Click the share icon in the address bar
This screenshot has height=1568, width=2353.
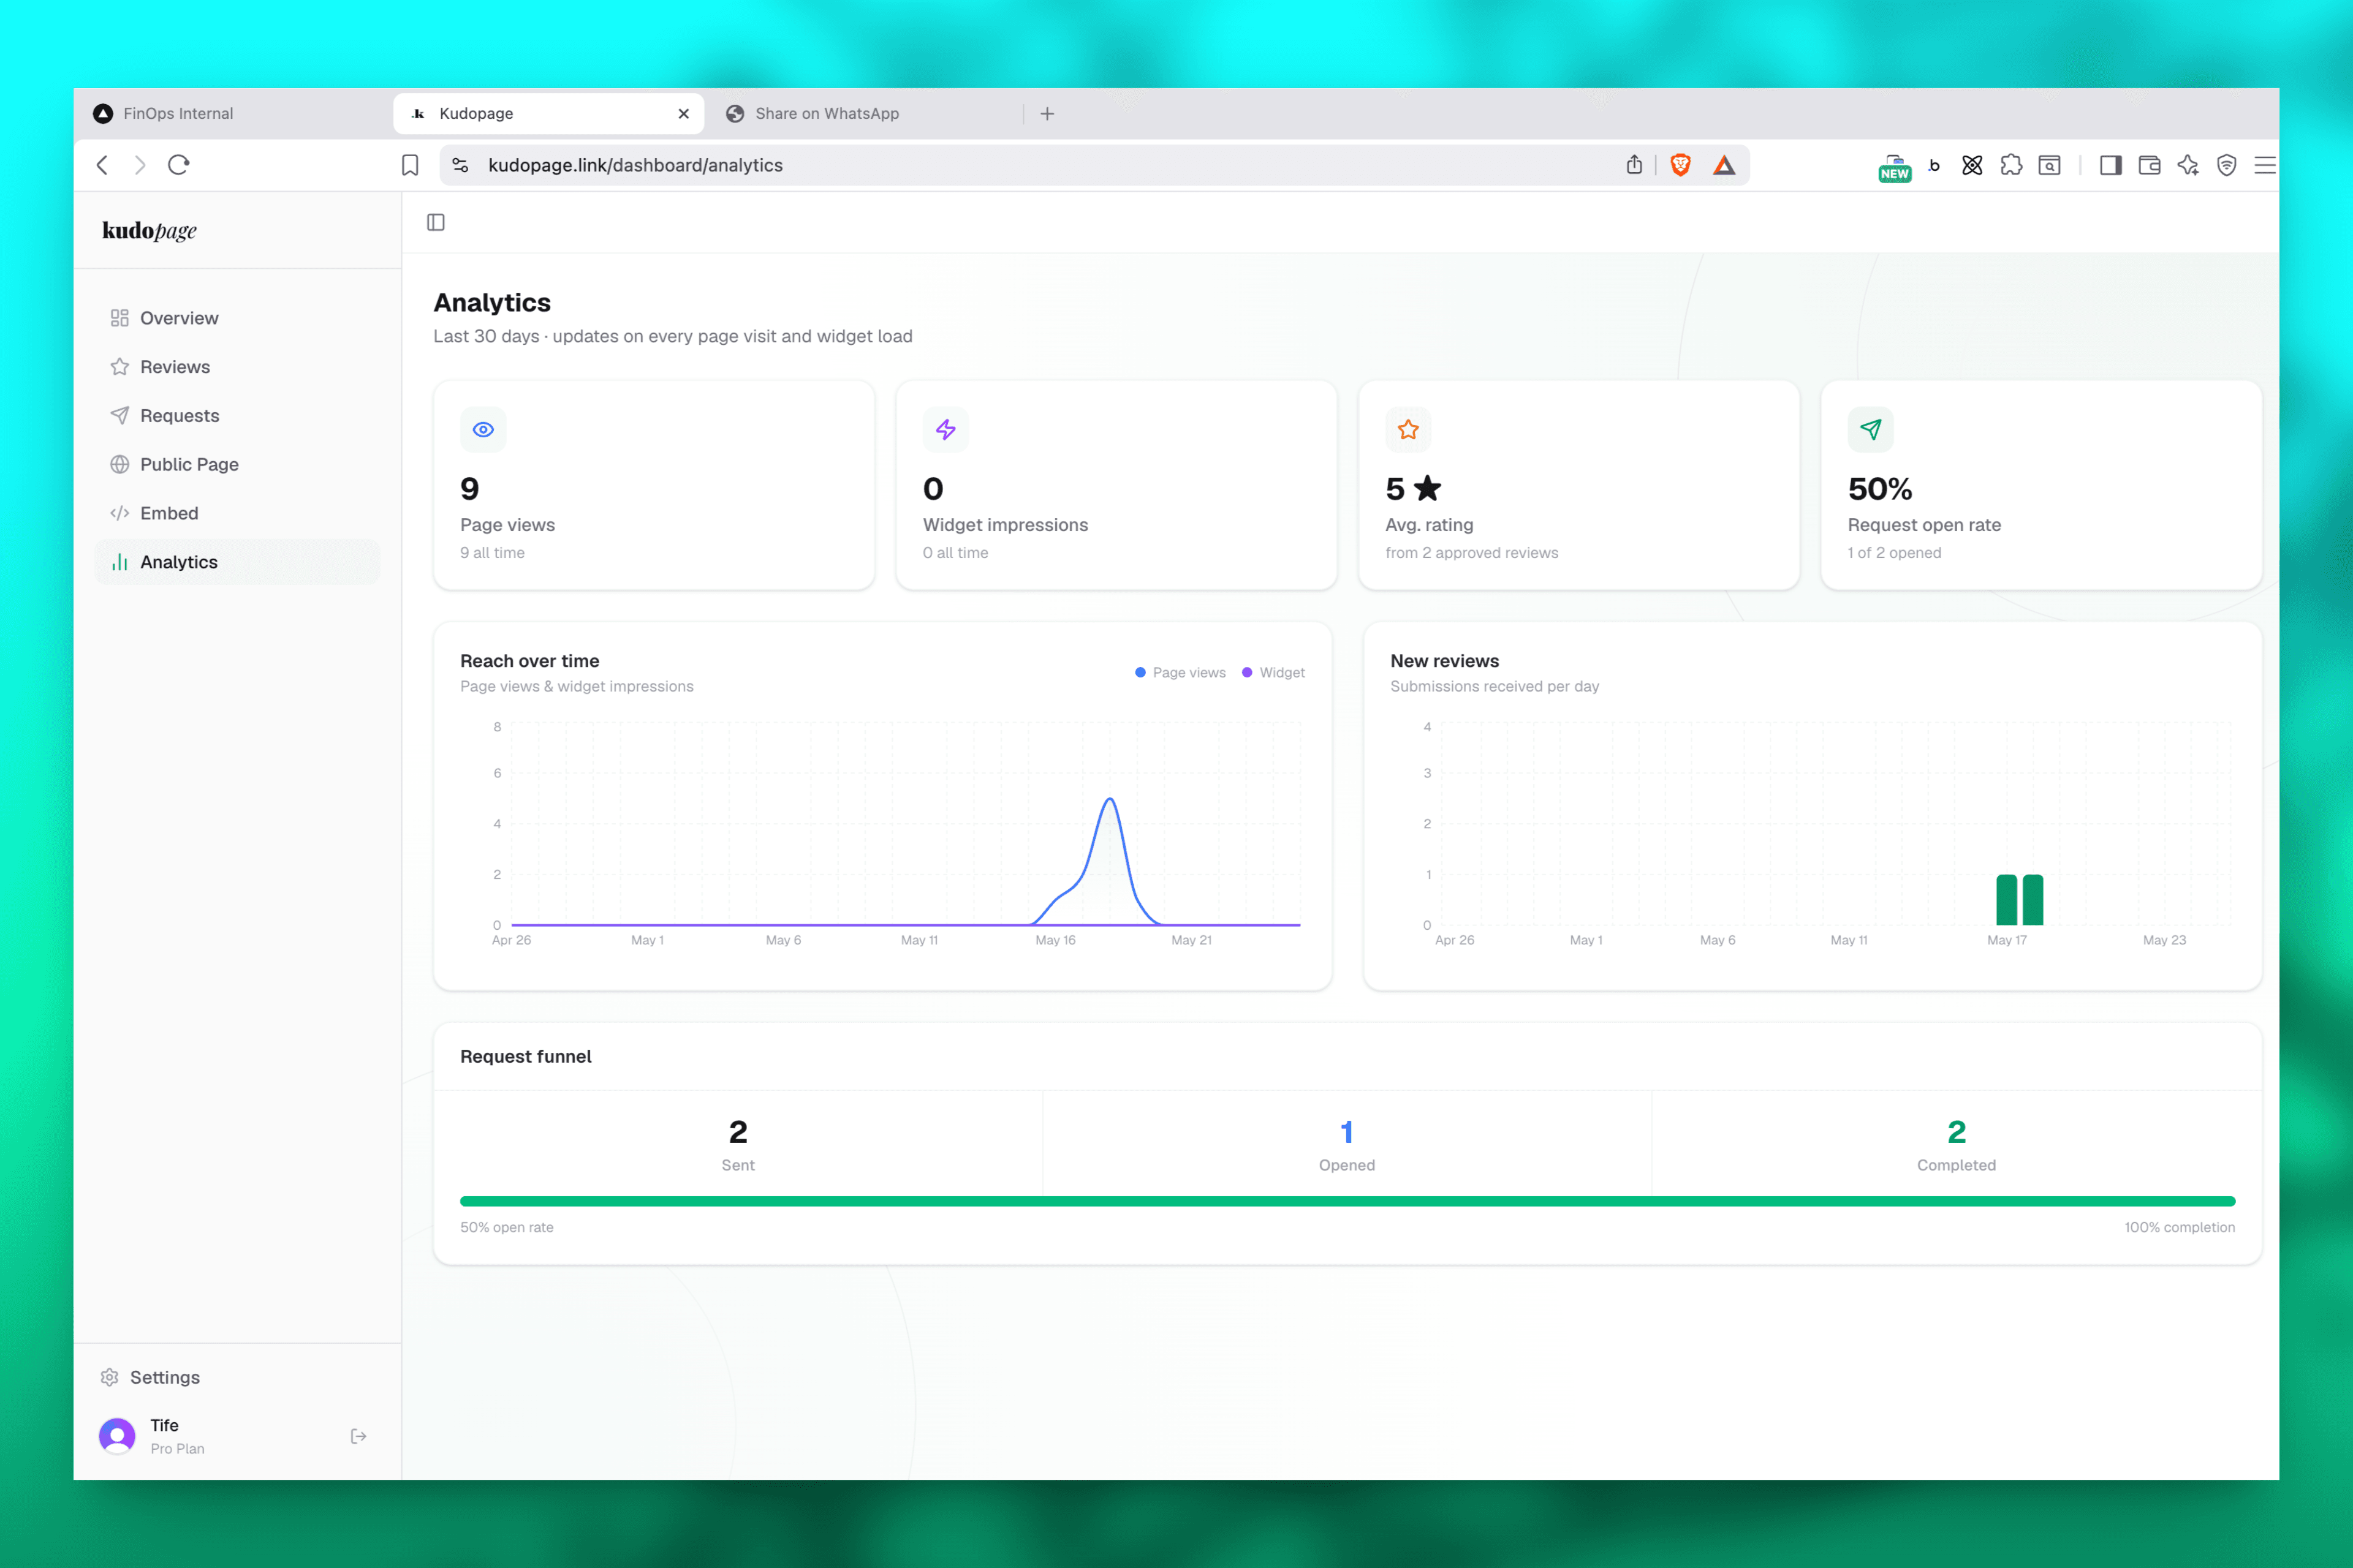(1635, 165)
